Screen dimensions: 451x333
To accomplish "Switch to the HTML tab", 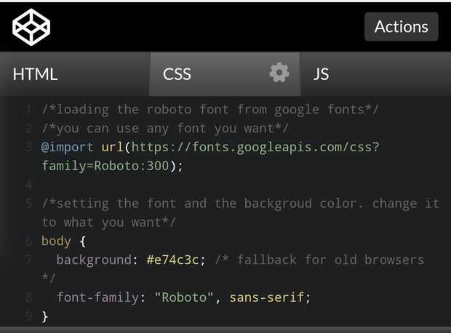I will click(x=35, y=73).
